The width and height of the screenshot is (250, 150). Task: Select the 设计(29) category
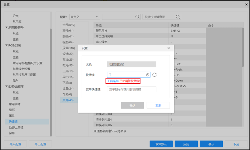68,54
